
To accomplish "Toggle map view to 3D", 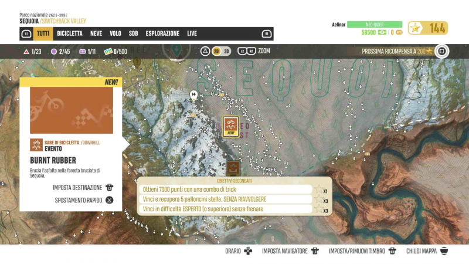I will [226, 52].
